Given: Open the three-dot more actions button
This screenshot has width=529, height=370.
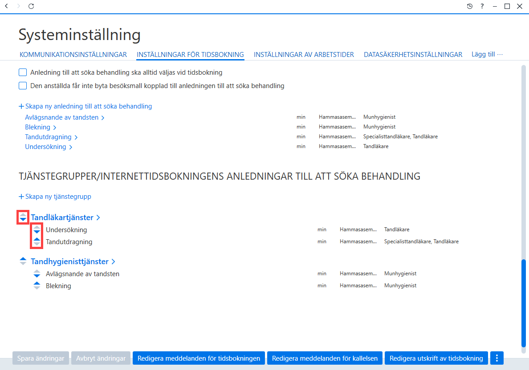Looking at the screenshot, I should pyautogui.click(x=497, y=358).
